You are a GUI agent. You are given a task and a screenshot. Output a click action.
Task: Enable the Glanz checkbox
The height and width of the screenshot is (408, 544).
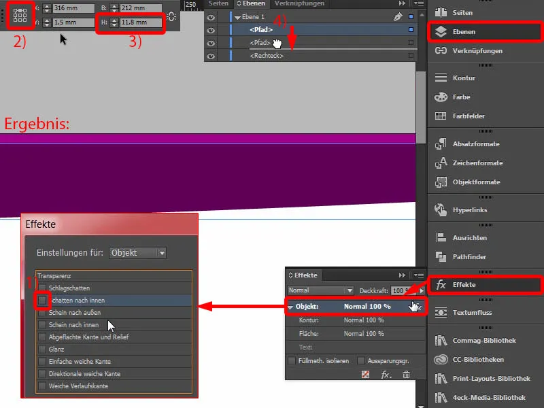tap(42, 349)
